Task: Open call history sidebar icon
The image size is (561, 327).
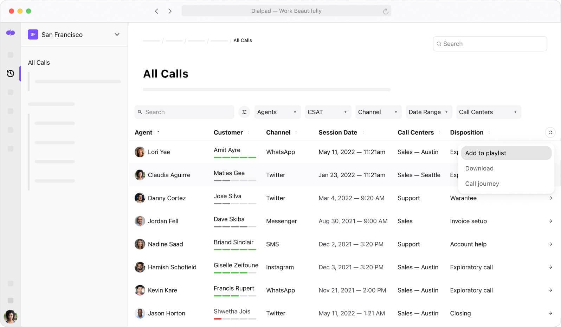Action: tap(11, 73)
